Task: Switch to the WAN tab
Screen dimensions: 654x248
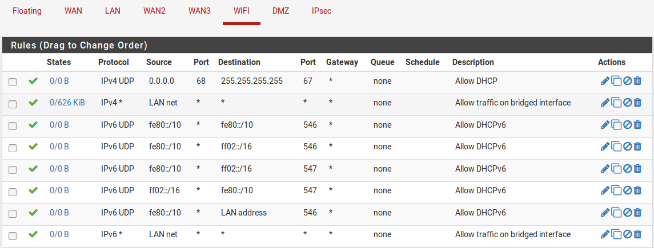Action: [73, 11]
